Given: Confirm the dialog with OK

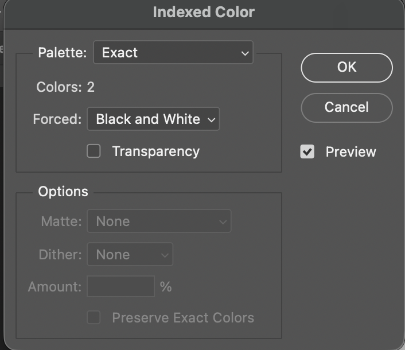Looking at the screenshot, I should (346, 68).
